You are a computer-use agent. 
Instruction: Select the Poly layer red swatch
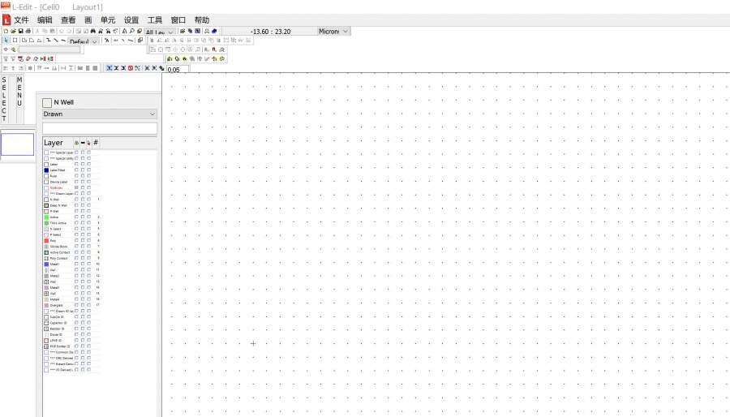coord(46,241)
